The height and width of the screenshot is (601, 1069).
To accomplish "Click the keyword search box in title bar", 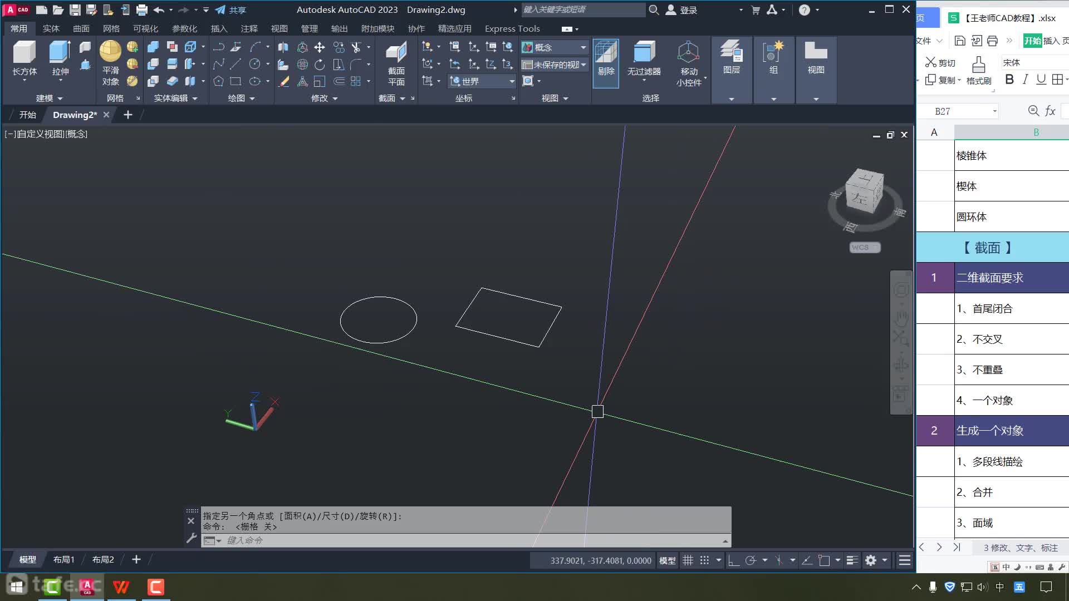I will tap(583, 9).
